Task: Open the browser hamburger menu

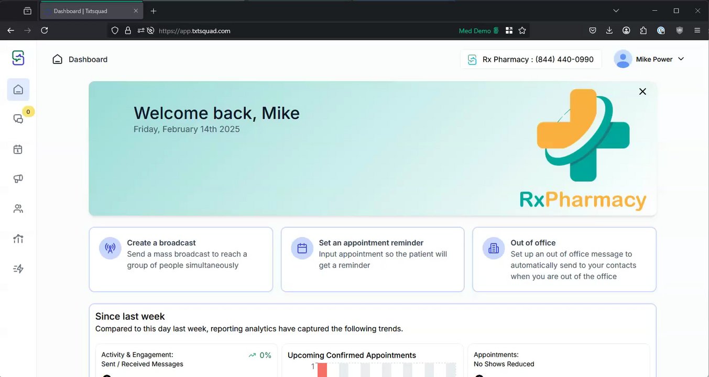Action: [x=697, y=30]
